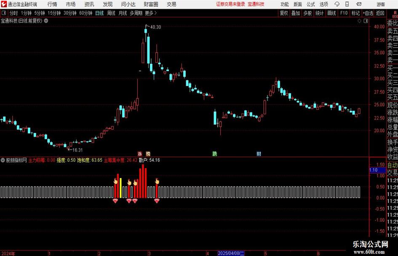Switch to 月线 period tab
Screen dimensions: 398x256
click(x=123, y=13)
